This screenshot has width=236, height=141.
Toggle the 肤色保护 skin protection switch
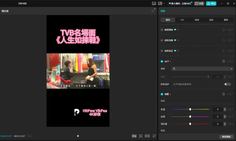[x=227, y=84]
